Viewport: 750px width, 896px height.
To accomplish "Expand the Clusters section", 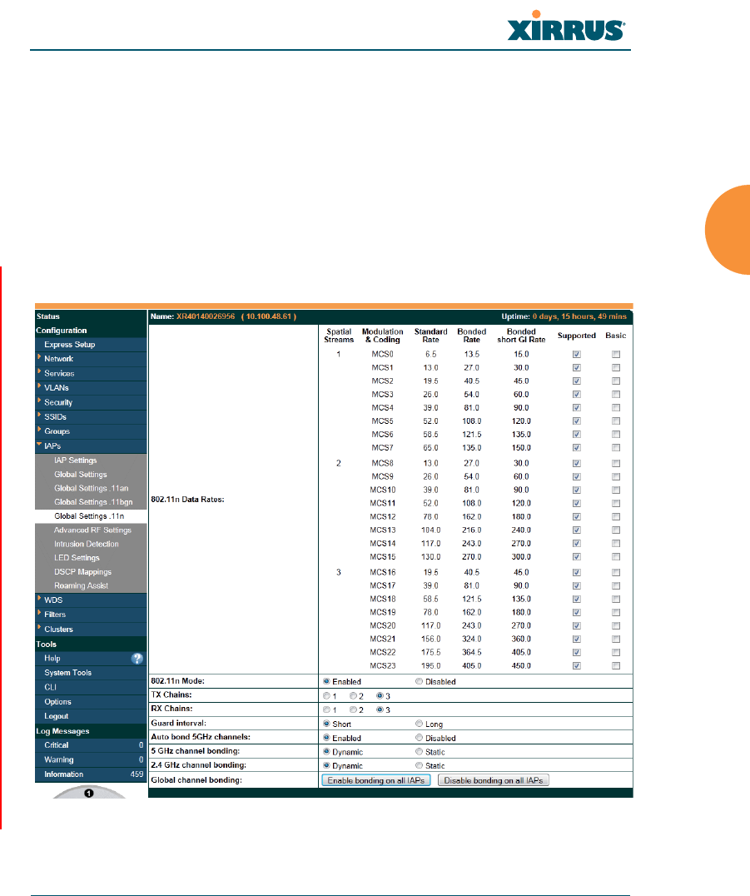I will [58, 630].
